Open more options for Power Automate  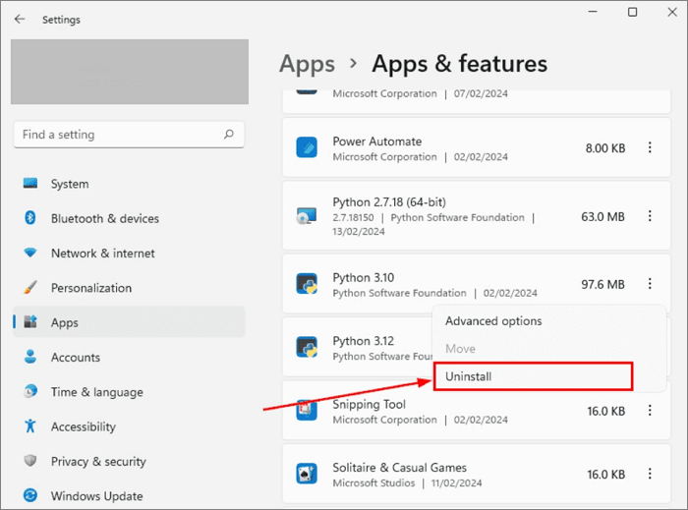(650, 148)
